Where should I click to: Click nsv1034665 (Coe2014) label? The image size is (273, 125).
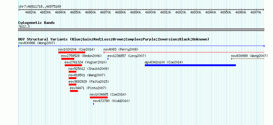(108, 95)
